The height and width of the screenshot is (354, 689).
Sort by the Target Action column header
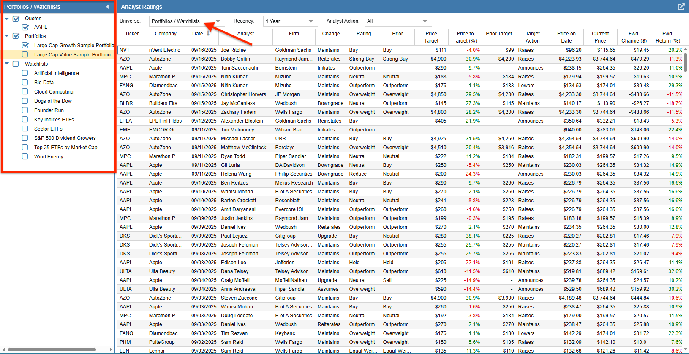coord(533,37)
